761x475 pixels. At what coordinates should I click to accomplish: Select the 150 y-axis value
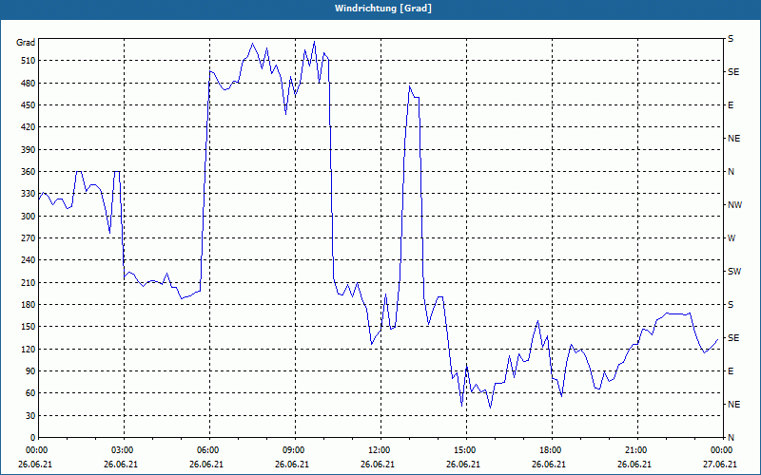tap(29, 327)
